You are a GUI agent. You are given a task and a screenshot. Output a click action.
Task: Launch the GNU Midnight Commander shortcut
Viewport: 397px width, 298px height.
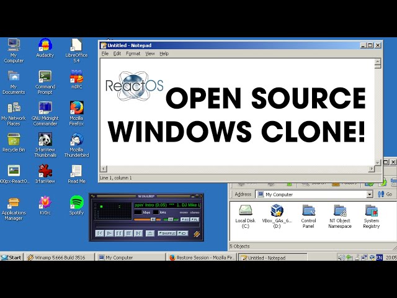coord(45,114)
